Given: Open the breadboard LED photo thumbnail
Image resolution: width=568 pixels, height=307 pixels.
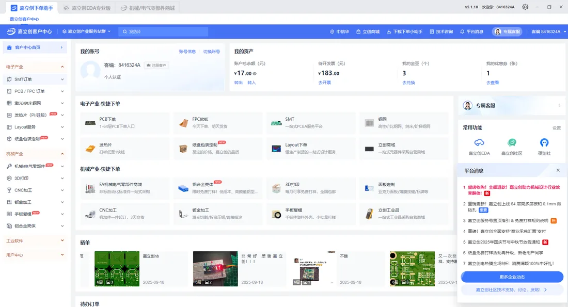Looking at the screenshot, I should coord(215,269).
